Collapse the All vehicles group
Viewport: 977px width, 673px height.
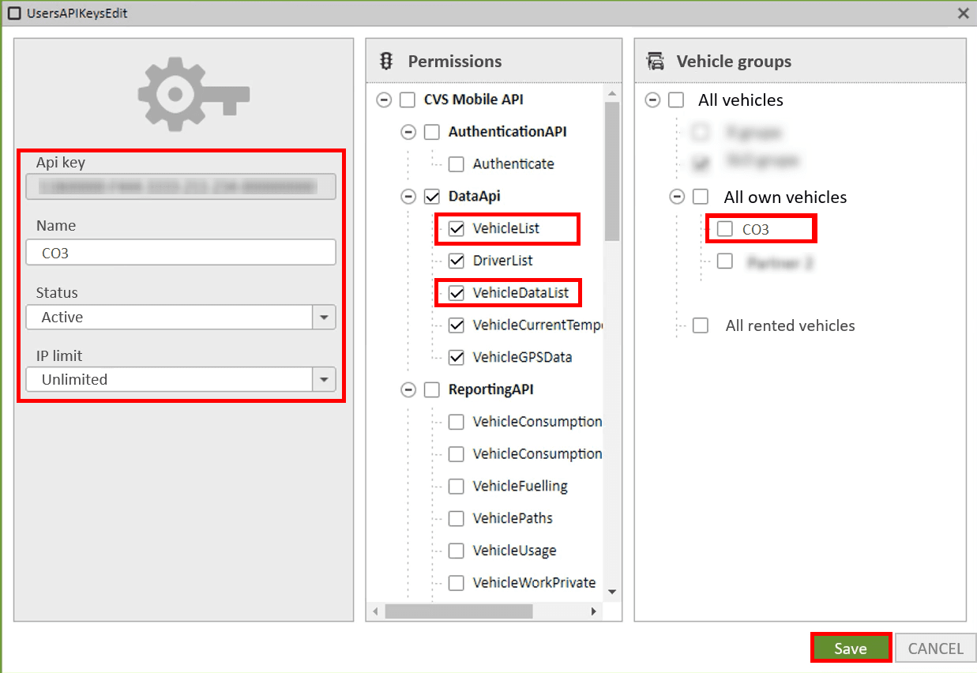(653, 100)
